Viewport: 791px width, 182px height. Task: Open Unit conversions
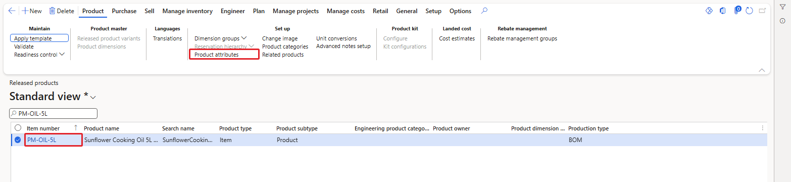pos(336,38)
